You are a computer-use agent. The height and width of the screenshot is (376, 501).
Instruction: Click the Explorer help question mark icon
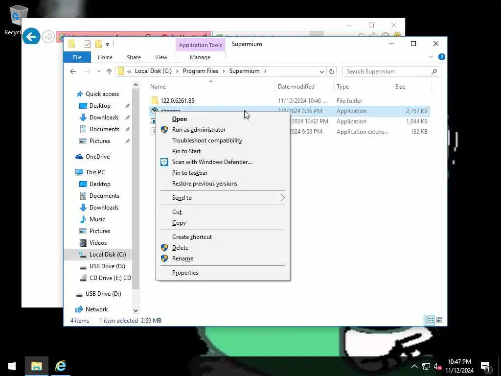coord(442,57)
